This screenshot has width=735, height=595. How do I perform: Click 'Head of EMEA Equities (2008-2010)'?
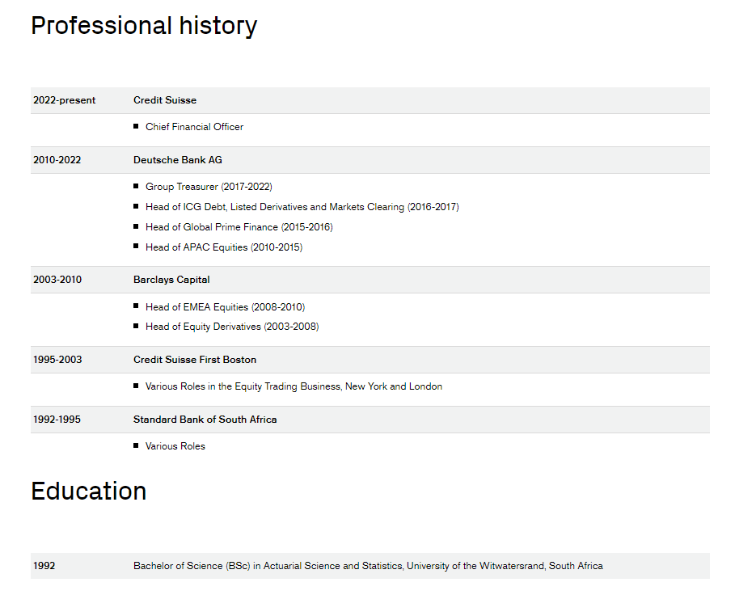coord(225,307)
